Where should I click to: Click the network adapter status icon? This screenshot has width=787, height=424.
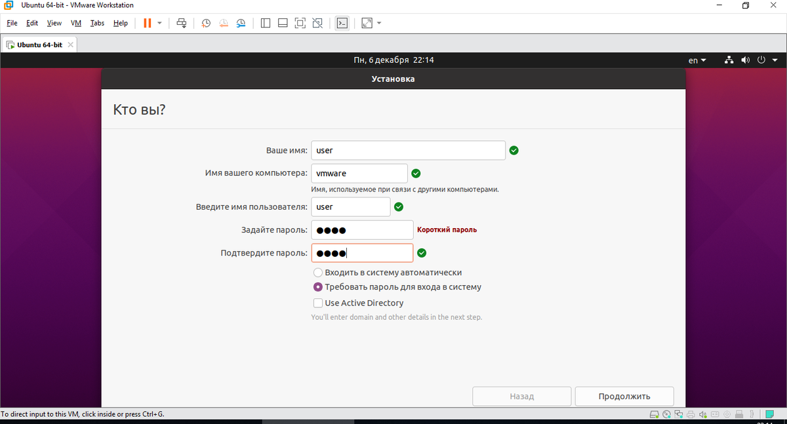(679, 414)
